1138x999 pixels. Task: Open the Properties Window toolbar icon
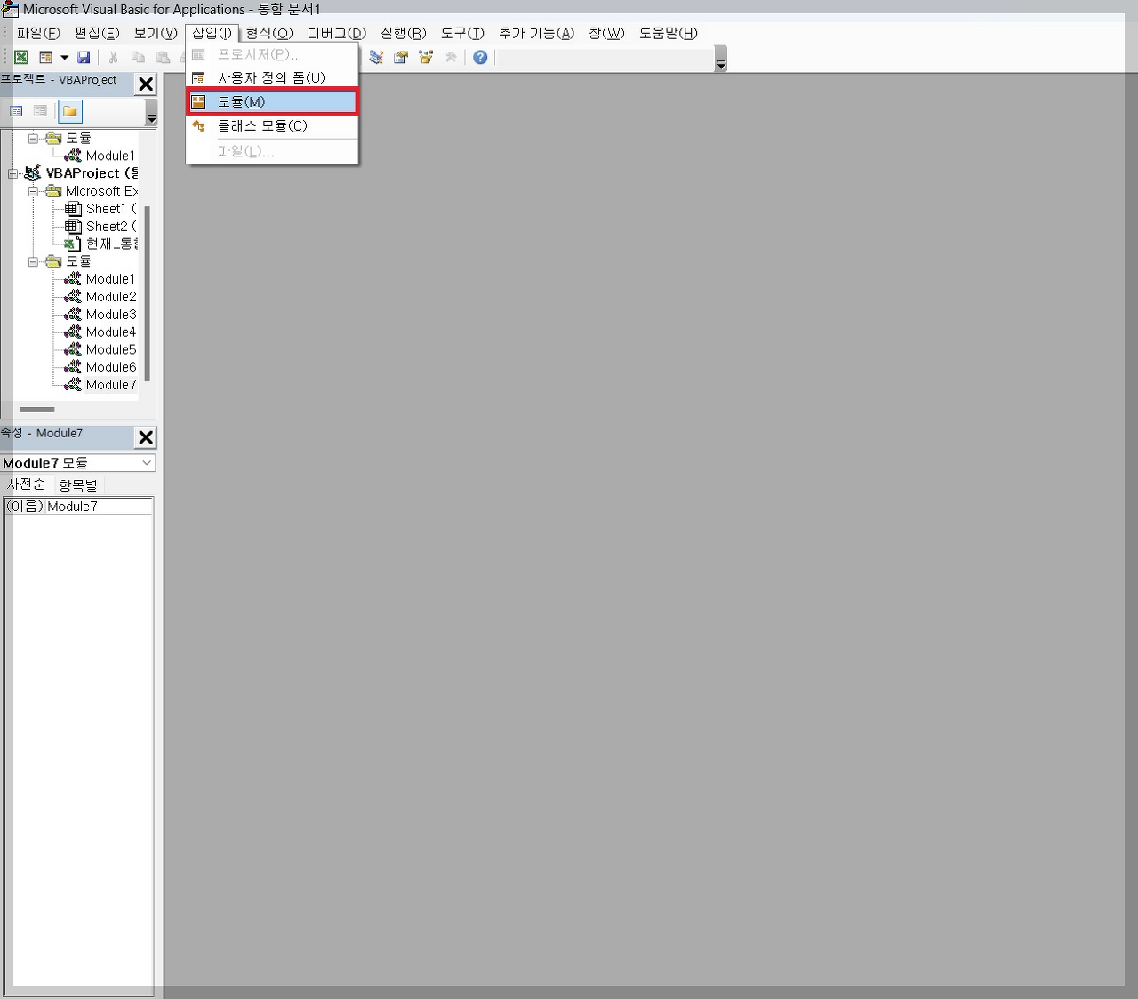point(401,57)
